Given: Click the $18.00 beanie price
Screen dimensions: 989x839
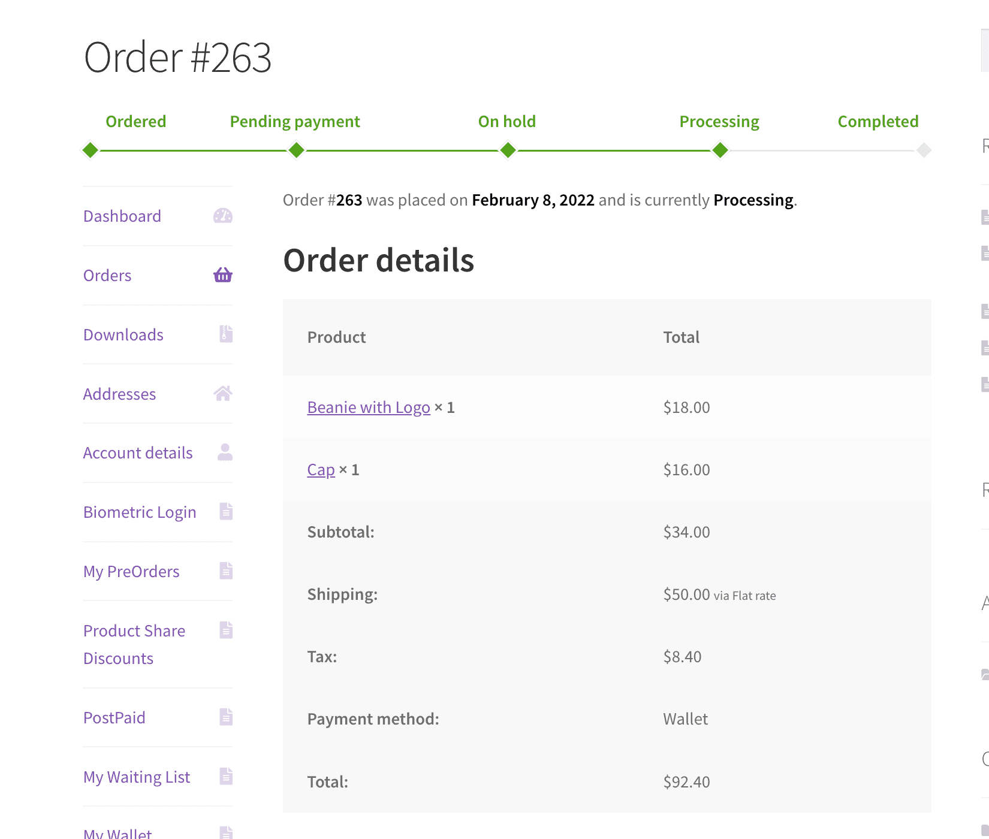Looking at the screenshot, I should pyautogui.click(x=687, y=408).
